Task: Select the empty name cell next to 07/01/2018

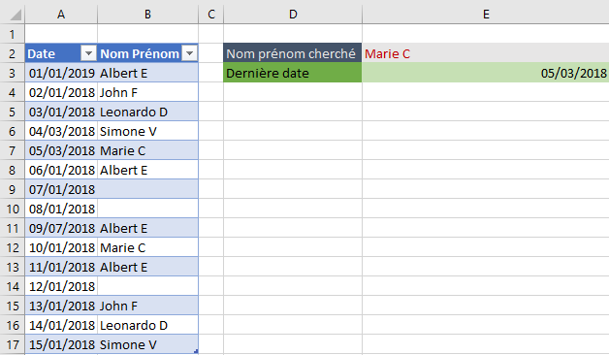Action: [x=148, y=189]
